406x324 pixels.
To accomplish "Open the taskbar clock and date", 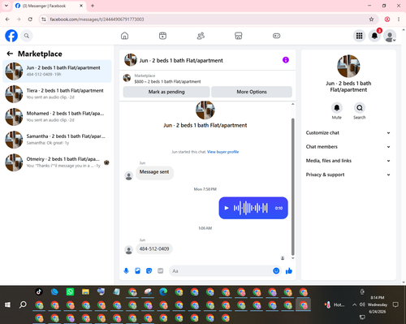I will (x=378, y=305).
